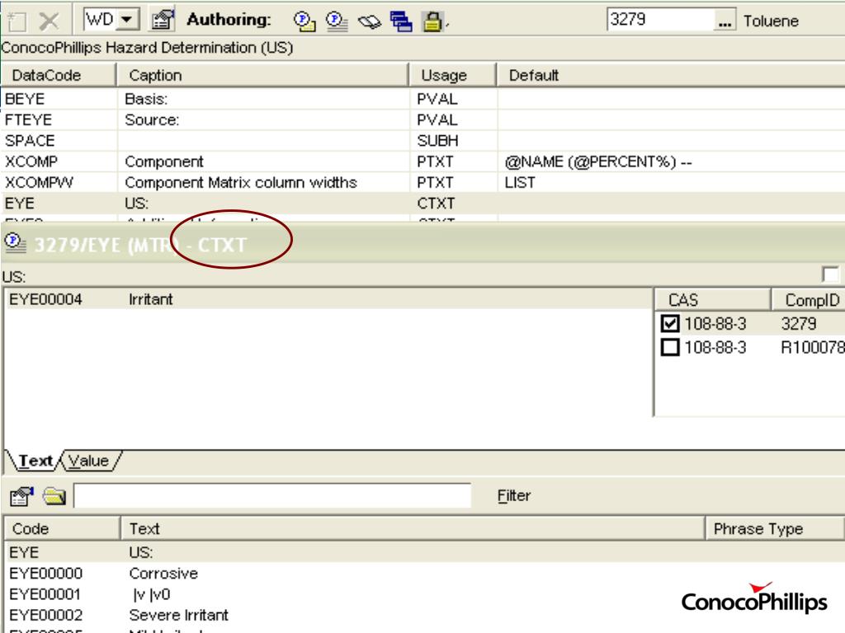Uncheck the 108-88-3 checkbox for CompID 3279

(670, 323)
